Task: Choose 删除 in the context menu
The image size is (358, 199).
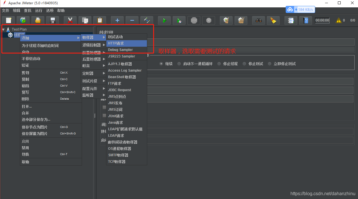Action: click(51, 99)
